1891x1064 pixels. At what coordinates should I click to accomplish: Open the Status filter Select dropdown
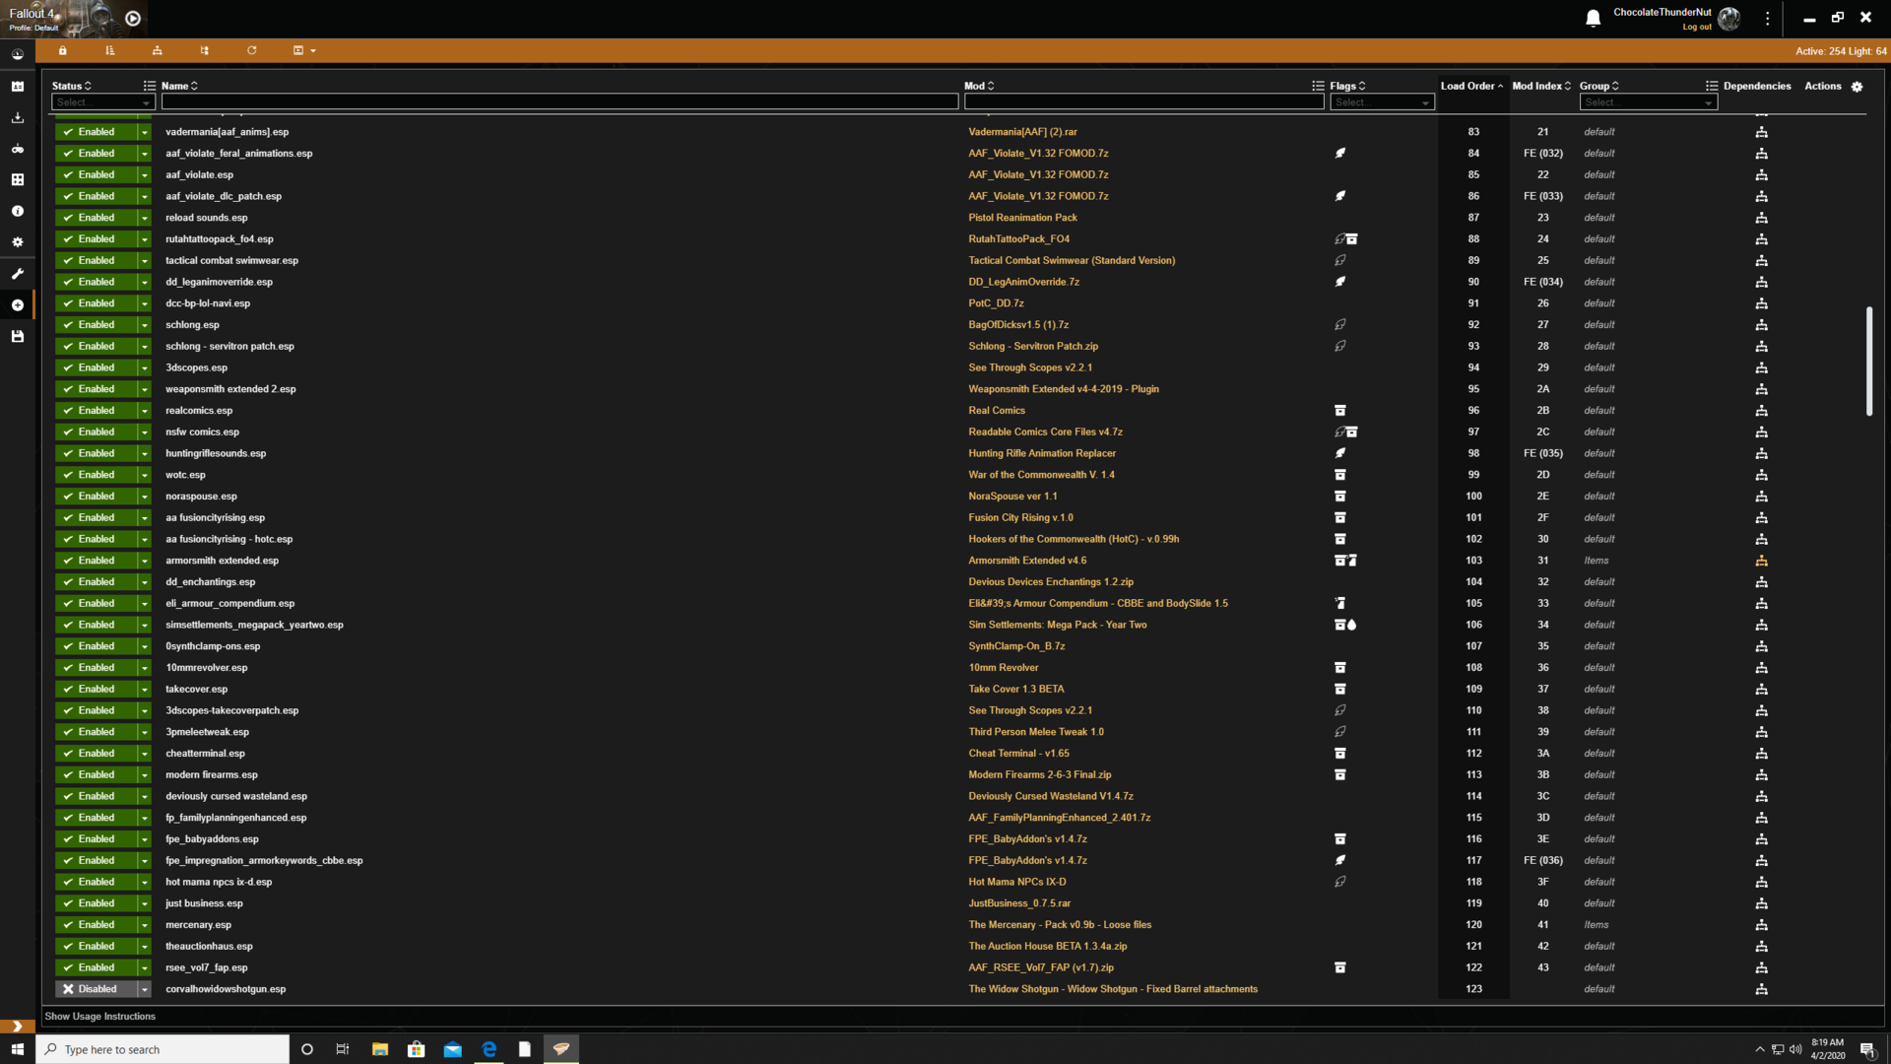tap(103, 102)
